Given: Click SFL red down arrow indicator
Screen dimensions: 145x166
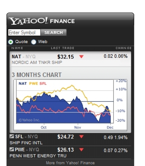Looking at the screenshot, I should 81,137.
